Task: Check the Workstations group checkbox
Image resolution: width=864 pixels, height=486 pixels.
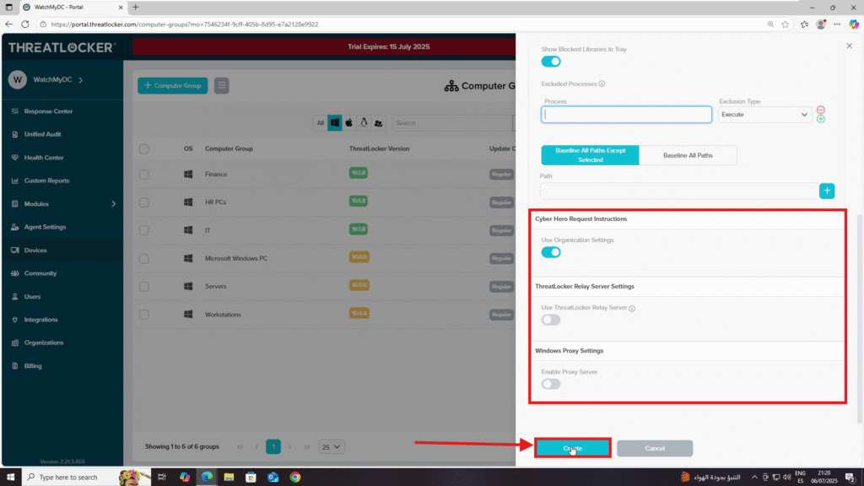Action: coord(143,315)
